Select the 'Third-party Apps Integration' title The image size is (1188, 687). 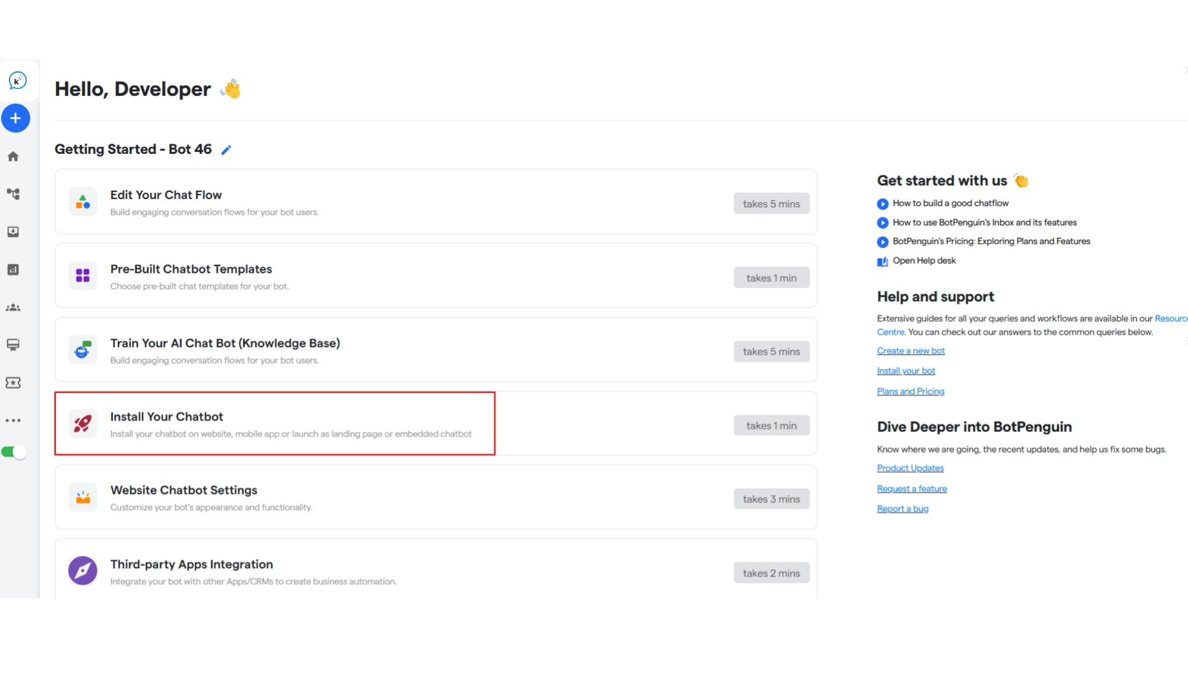192,564
